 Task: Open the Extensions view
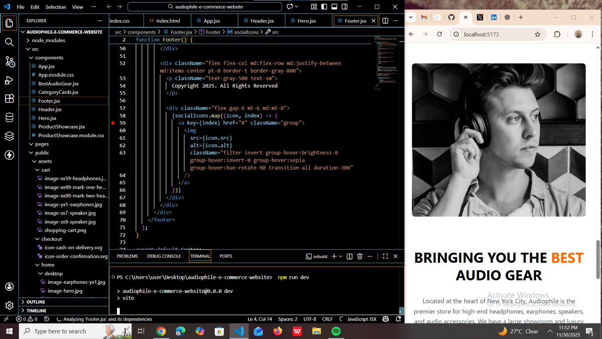point(9,99)
